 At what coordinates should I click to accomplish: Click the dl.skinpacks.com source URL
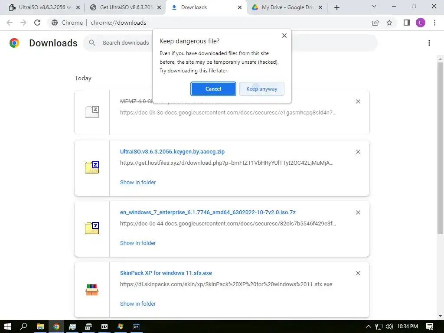coord(226,284)
